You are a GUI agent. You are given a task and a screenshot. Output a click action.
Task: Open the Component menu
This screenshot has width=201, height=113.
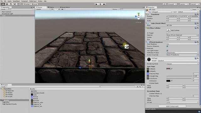click(24, 1)
